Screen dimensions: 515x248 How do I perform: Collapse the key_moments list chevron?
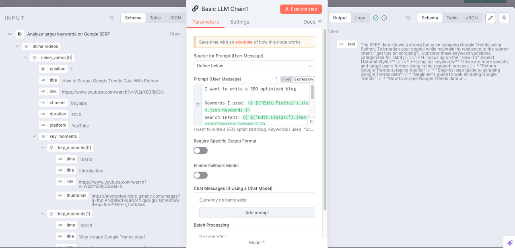point(34,137)
